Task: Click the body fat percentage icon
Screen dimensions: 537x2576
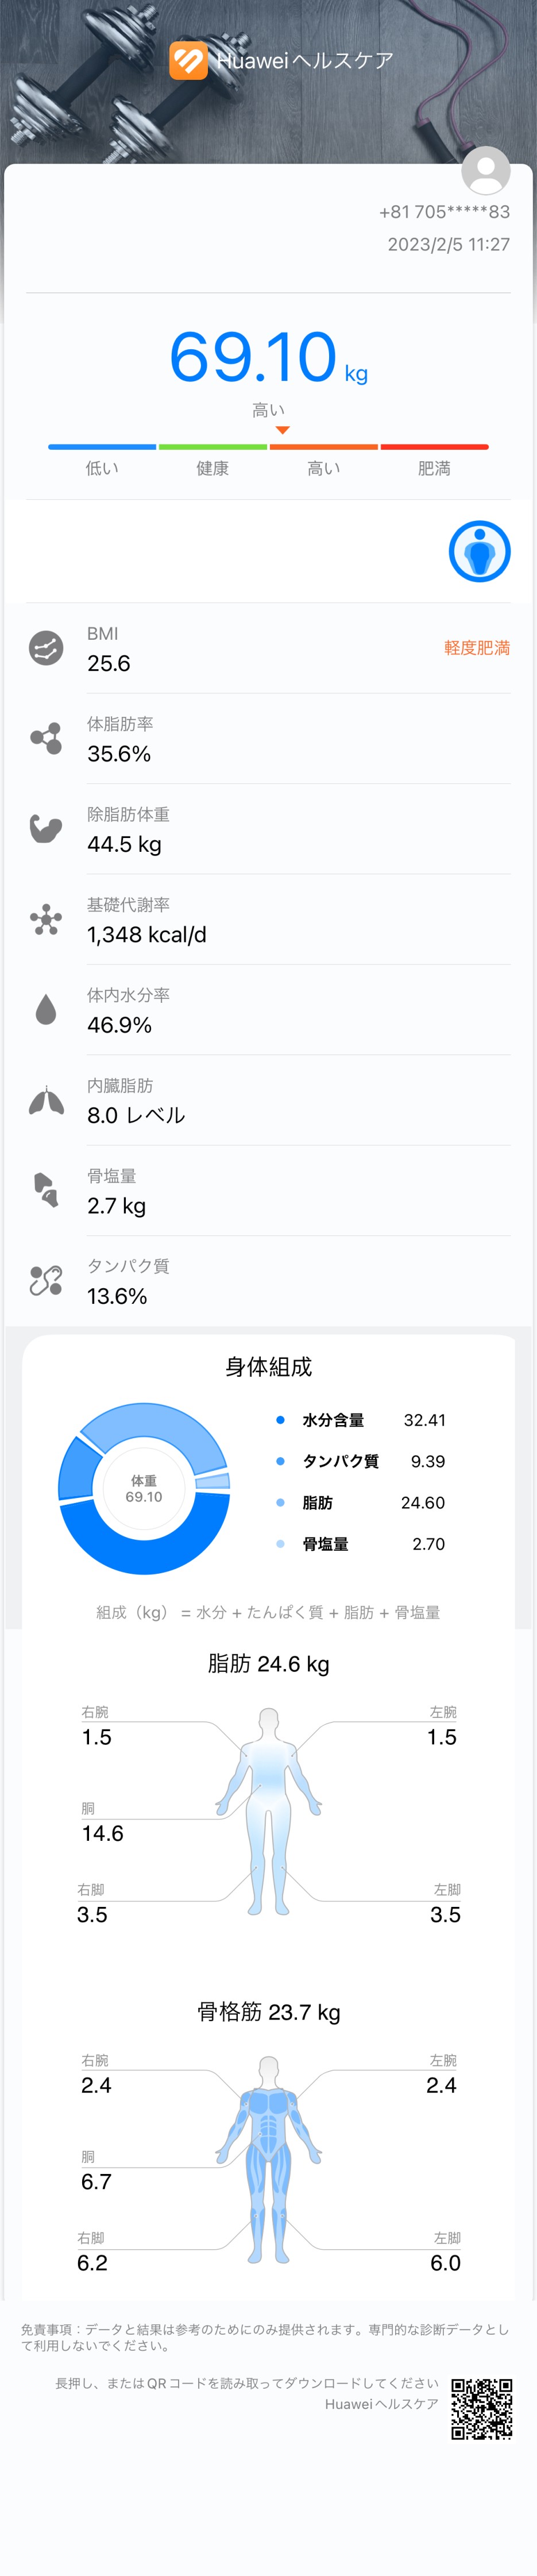Action: click(x=46, y=738)
